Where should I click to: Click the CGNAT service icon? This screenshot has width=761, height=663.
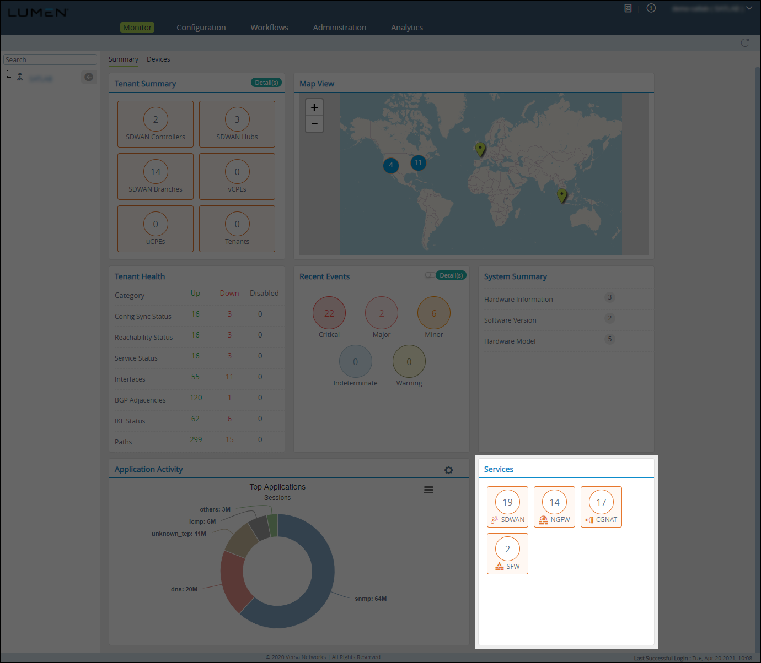click(x=601, y=507)
